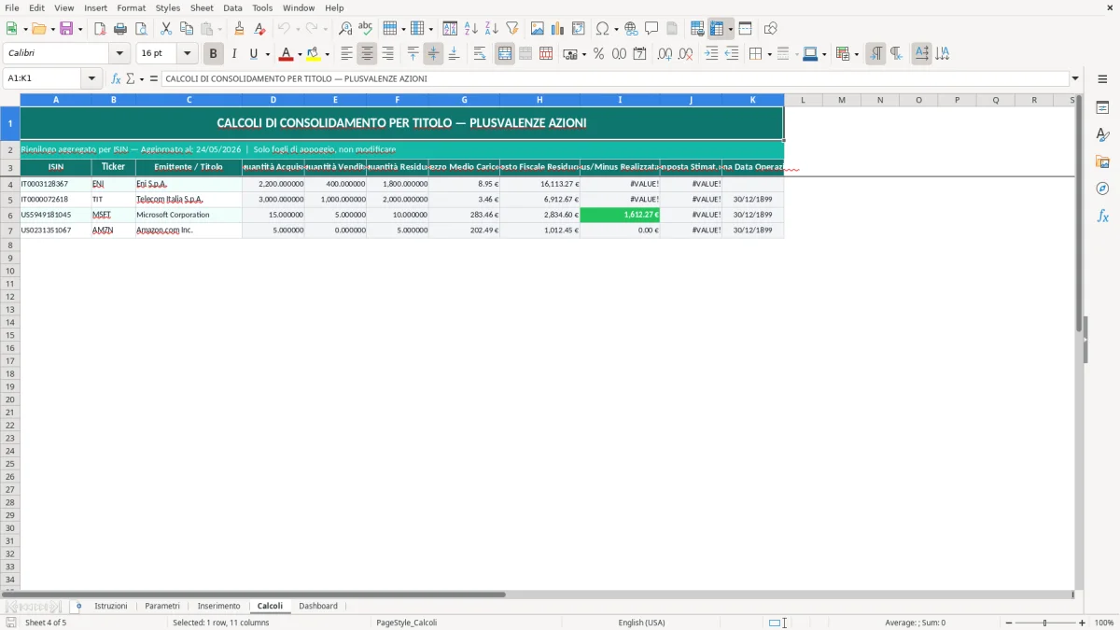Open the Format menu
The image size is (1120, 630).
click(x=132, y=7)
